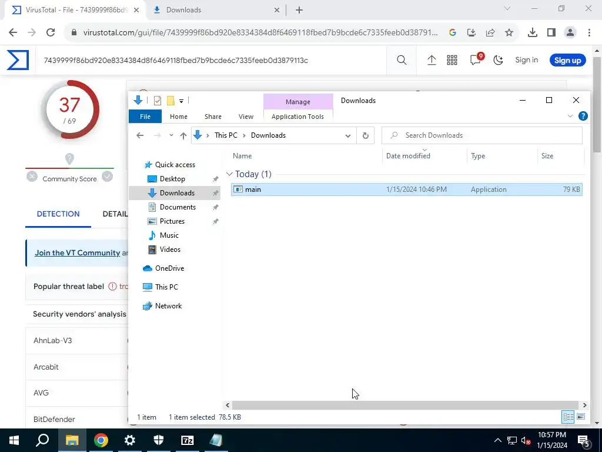Click the Google icon in address bar
The width and height of the screenshot is (602, 452).
(453, 33)
